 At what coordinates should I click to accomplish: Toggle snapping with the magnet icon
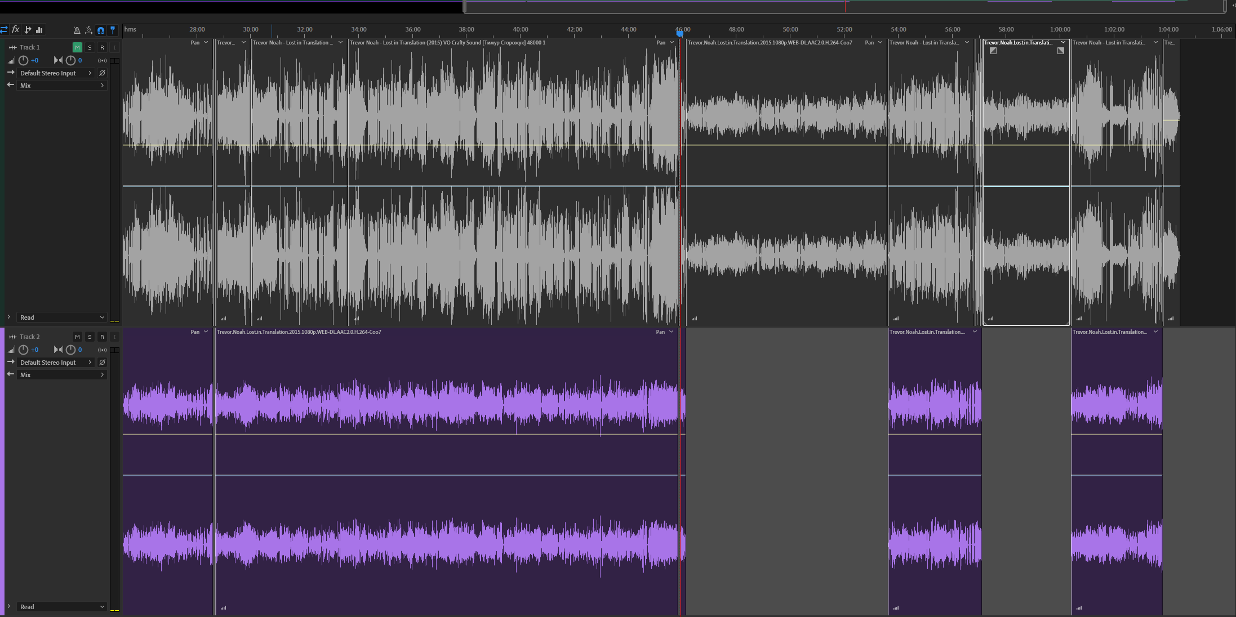click(101, 30)
